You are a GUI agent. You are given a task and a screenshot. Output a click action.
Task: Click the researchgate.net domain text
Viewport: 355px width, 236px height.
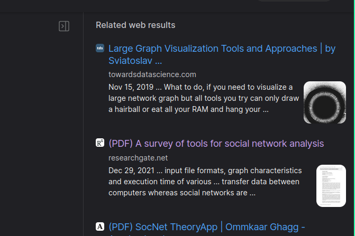[x=138, y=158]
